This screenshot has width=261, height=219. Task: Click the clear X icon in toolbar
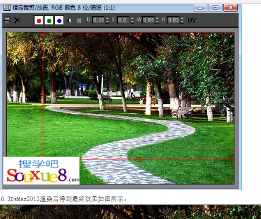pyautogui.click(x=17, y=20)
